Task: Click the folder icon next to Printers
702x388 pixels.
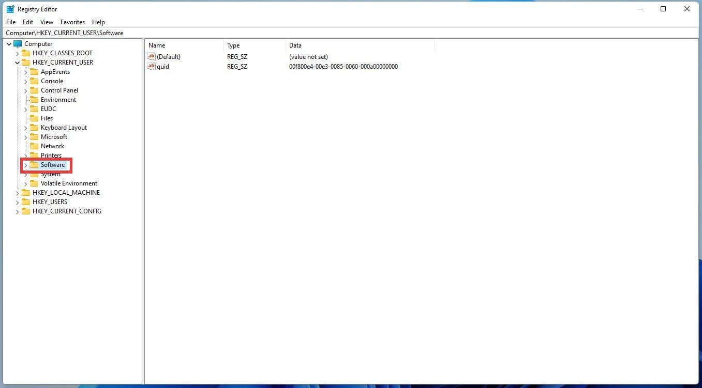Action: tap(33, 155)
